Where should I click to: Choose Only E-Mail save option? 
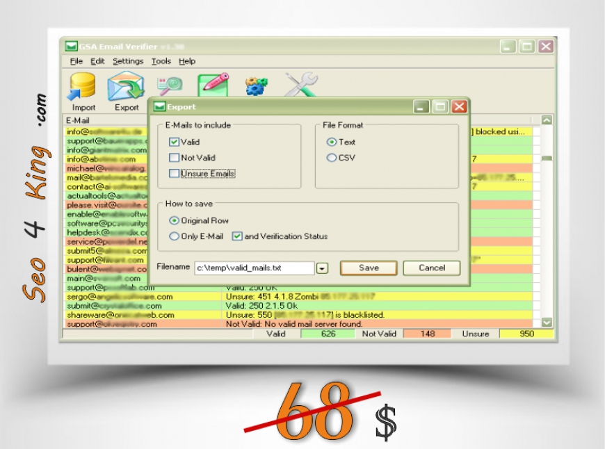point(174,236)
